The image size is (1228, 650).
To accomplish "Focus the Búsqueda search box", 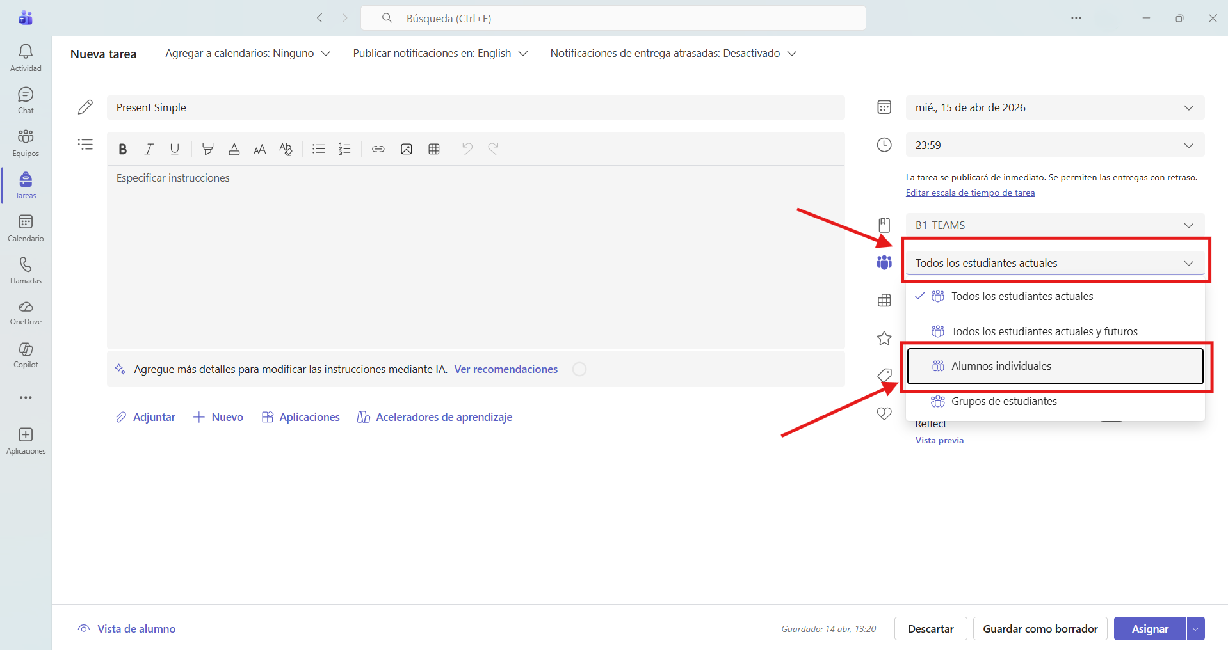I will click(x=613, y=18).
